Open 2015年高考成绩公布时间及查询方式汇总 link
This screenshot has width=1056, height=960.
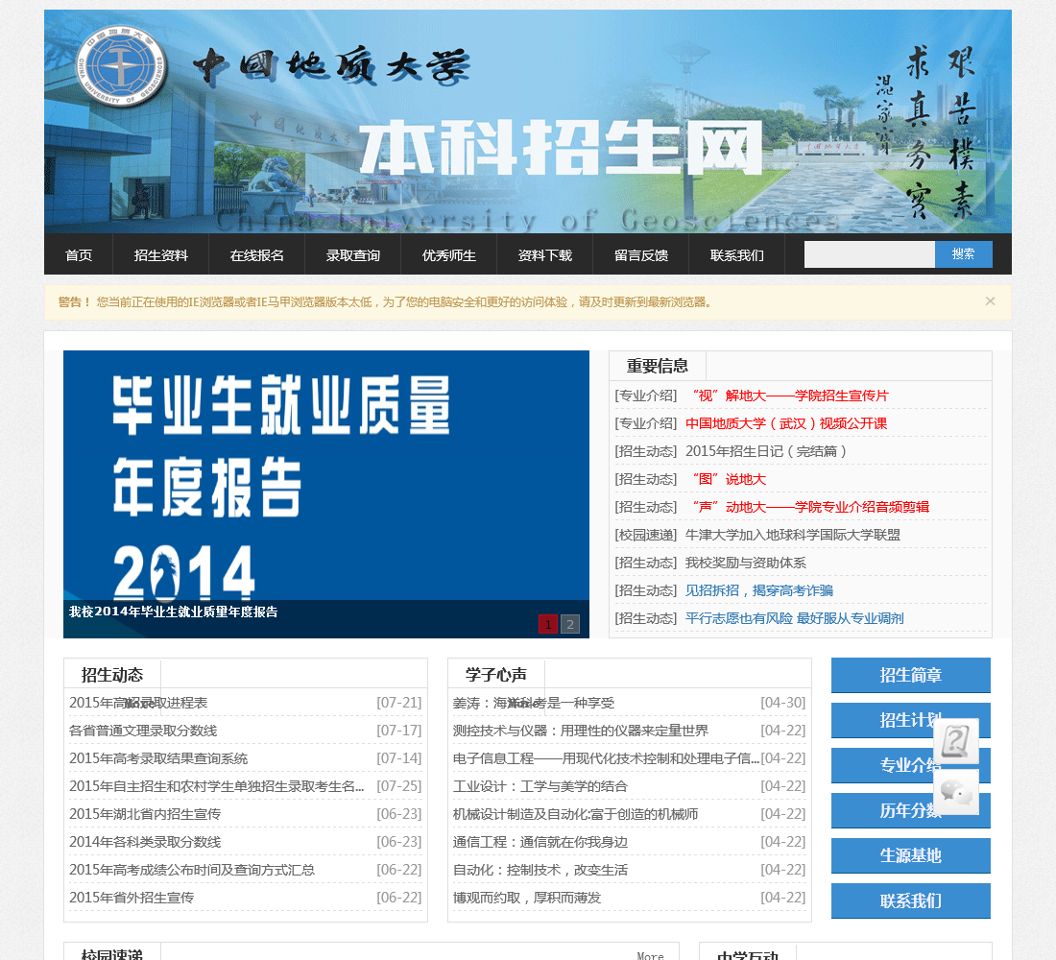[192, 870]
